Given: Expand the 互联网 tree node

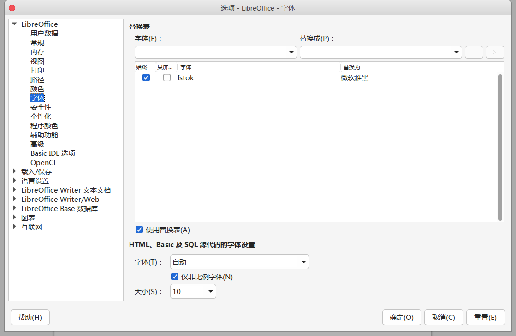Looking at the screenshot, I should (x=14, y=226).
